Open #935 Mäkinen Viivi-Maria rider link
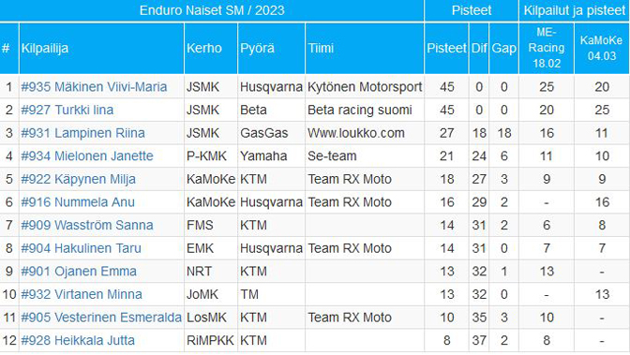This screenshot has height=355, width=630. click(x=94, y=87)
